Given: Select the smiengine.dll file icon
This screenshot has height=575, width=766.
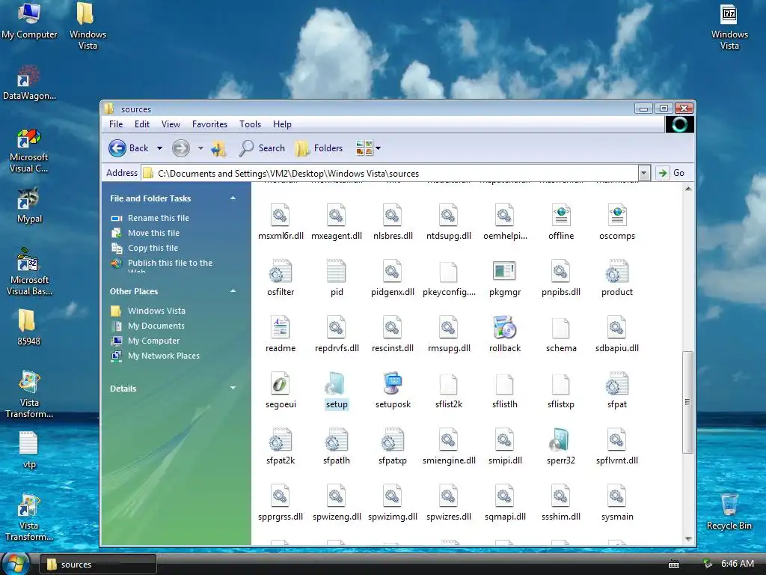Looking at the screenshot, I should coord(449,440).
